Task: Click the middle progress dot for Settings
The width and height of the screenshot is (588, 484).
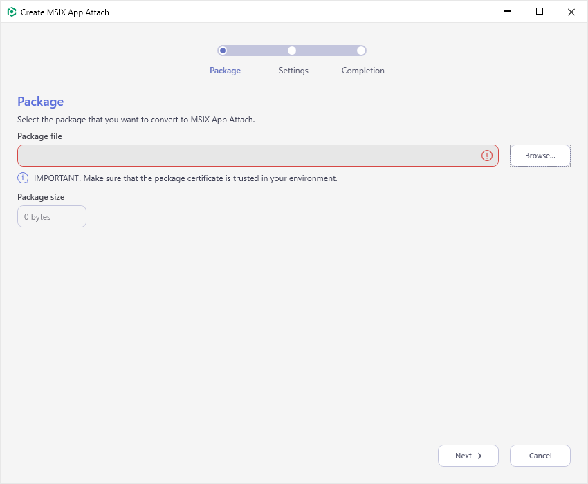Action: 292,50
